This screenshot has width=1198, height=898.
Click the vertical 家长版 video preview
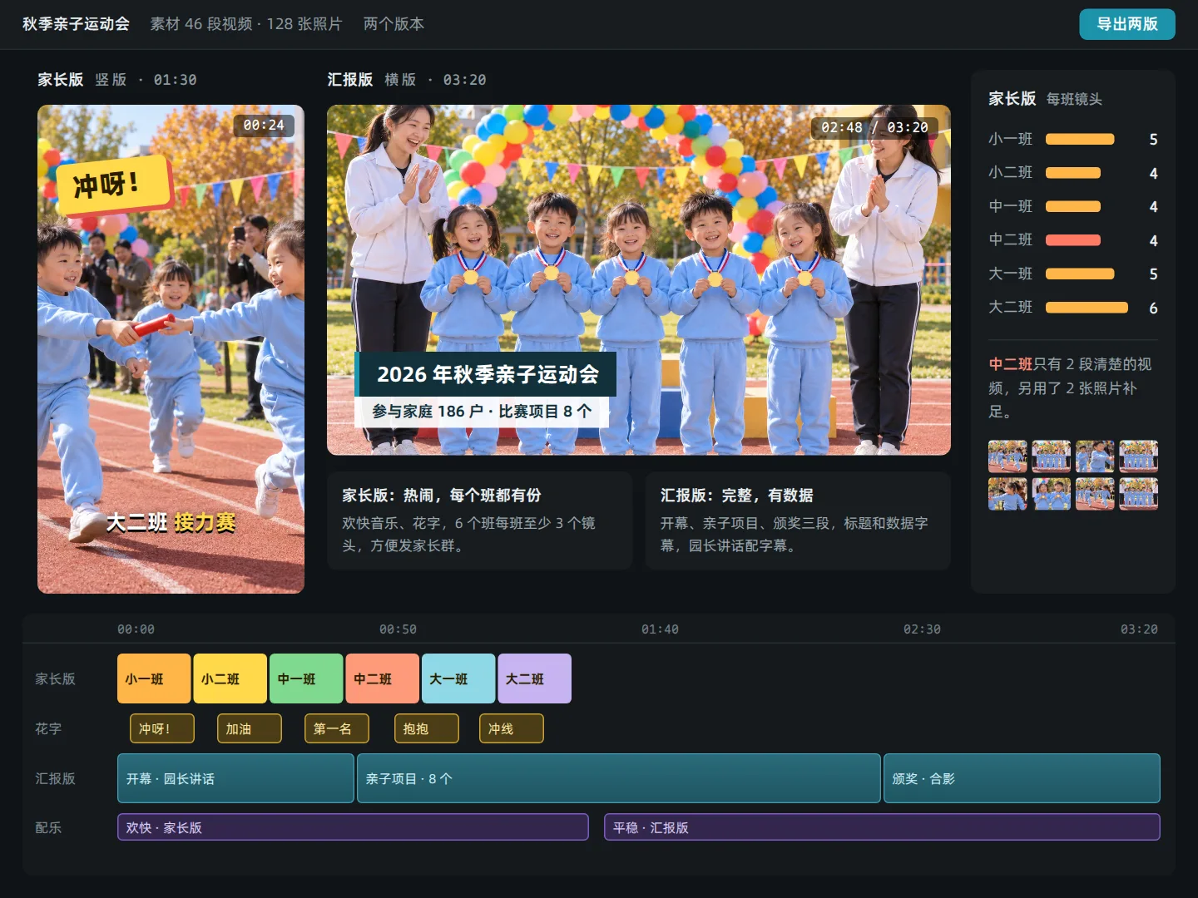point(171,349)
